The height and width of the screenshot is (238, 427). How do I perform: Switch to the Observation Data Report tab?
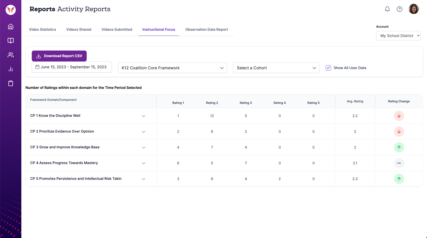(207, 29)
